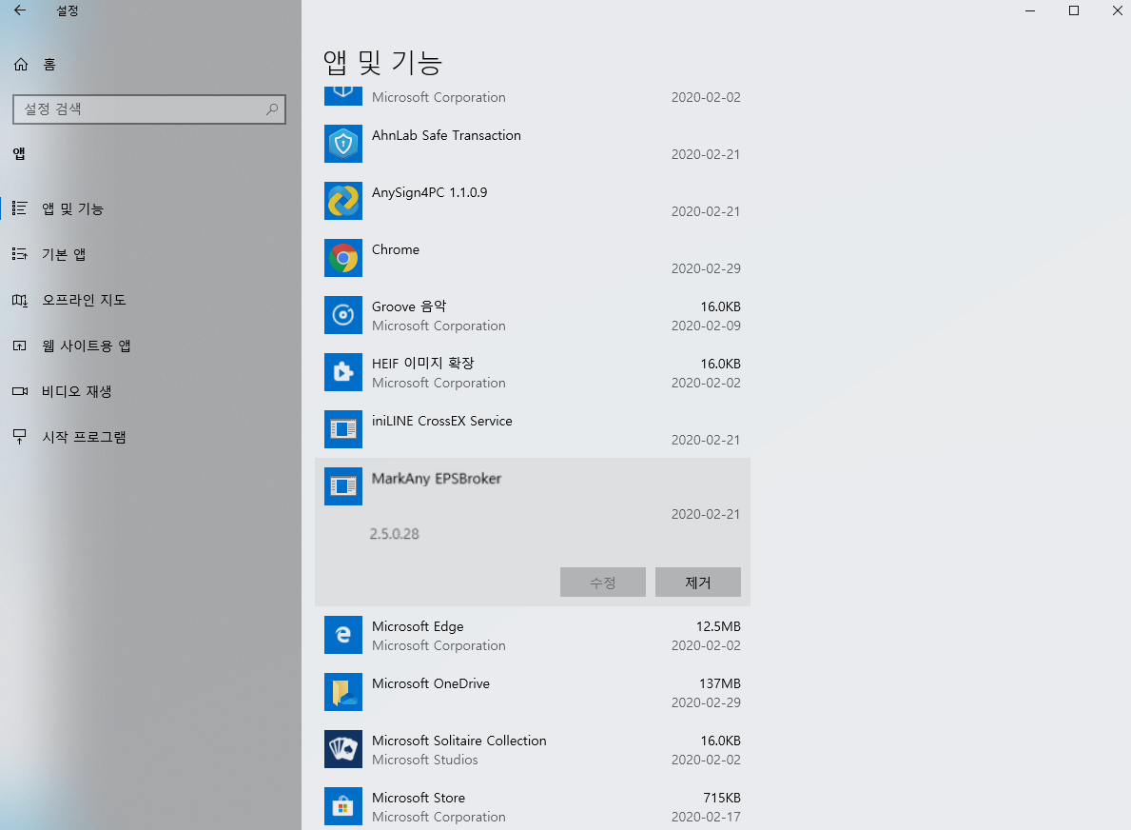Screen dimensions: 1131x830
Task: Click the iniLINE CrossEX Service icon
Action: (x=343, y=428)
